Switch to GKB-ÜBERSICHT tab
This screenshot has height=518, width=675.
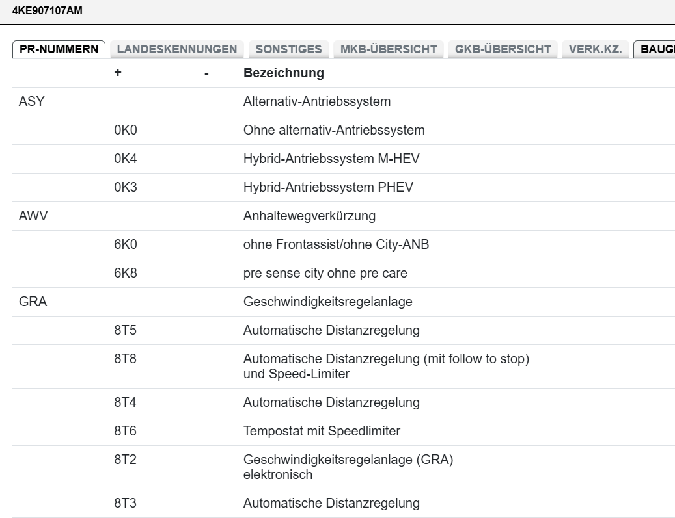click(503, 49)
